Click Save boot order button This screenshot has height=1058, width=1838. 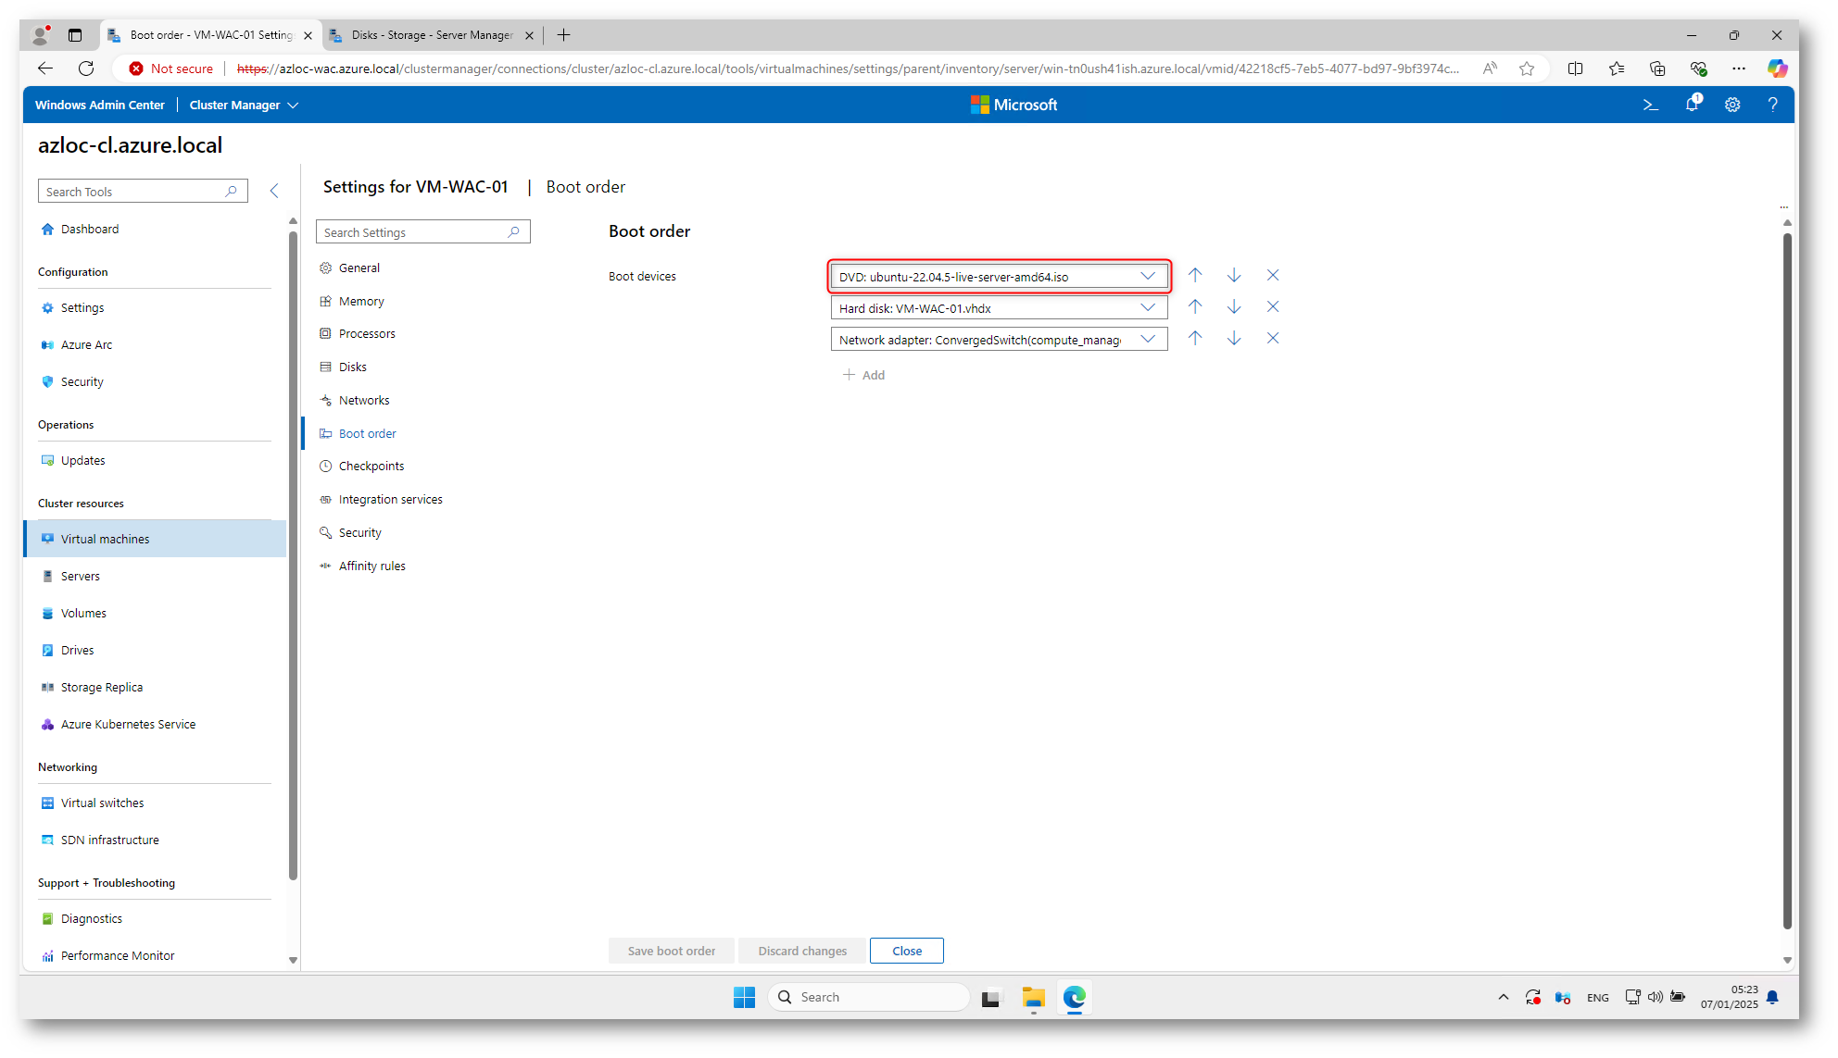coord(671,951)
